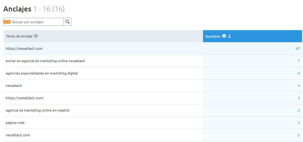
Task: Click info icon next to Texto de anclaje
Action: point(36,36)
